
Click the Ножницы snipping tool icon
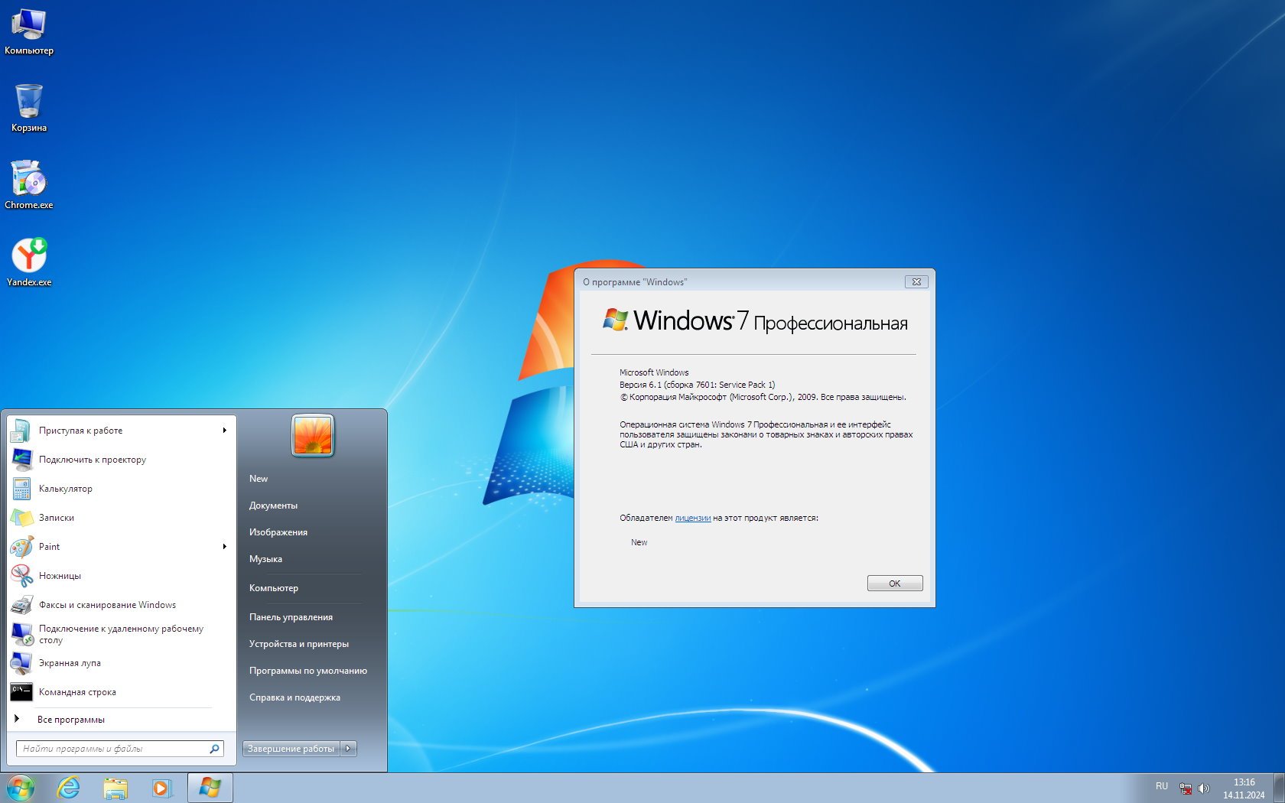tap(21, 576)
